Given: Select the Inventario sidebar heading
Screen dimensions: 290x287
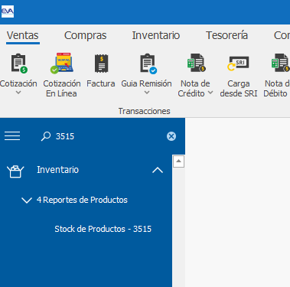Looking at the screenshot, I should click(x=58, y=170).
